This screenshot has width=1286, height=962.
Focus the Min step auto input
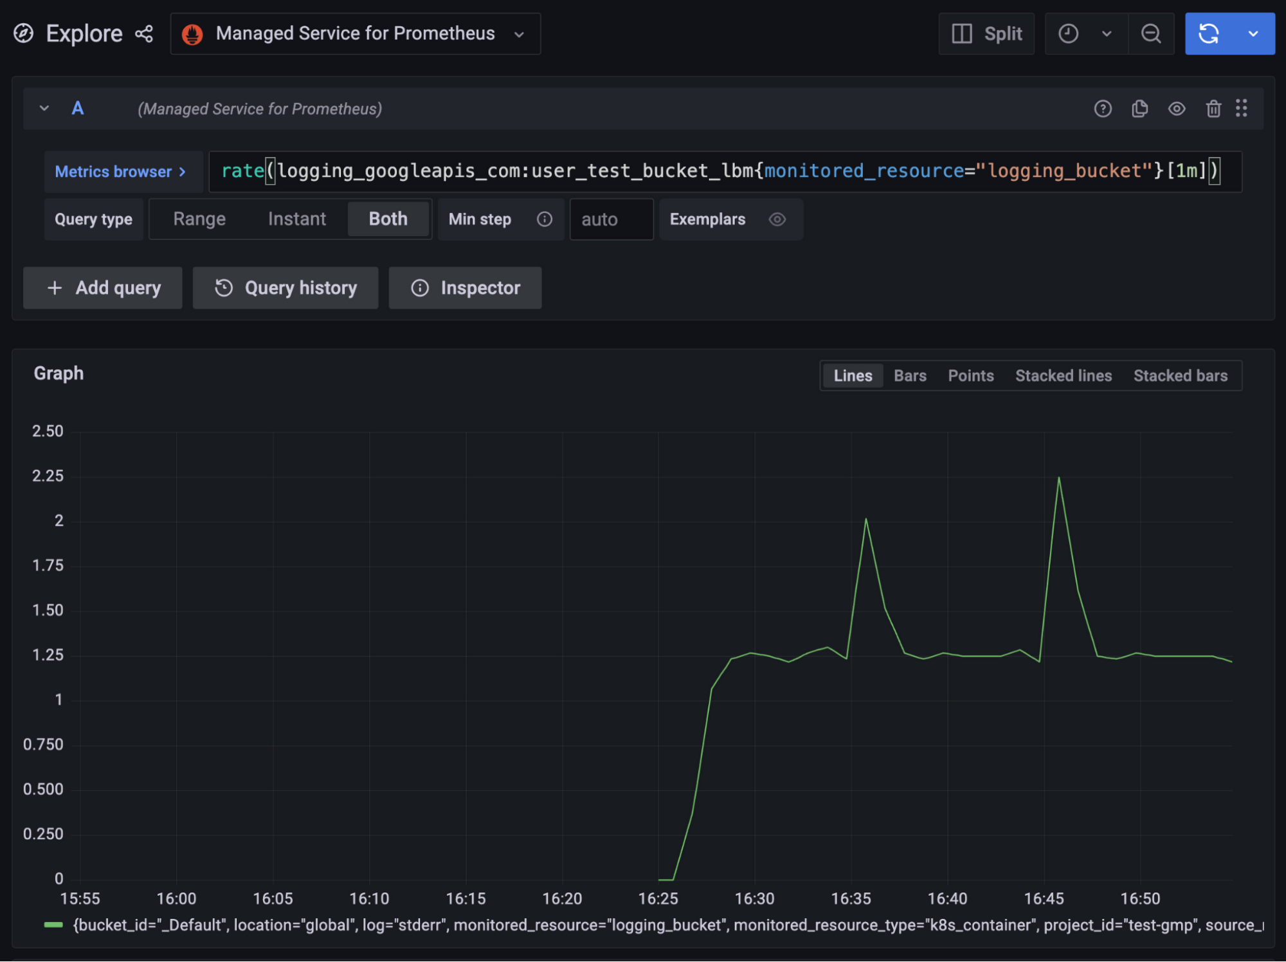pos(611,219)
